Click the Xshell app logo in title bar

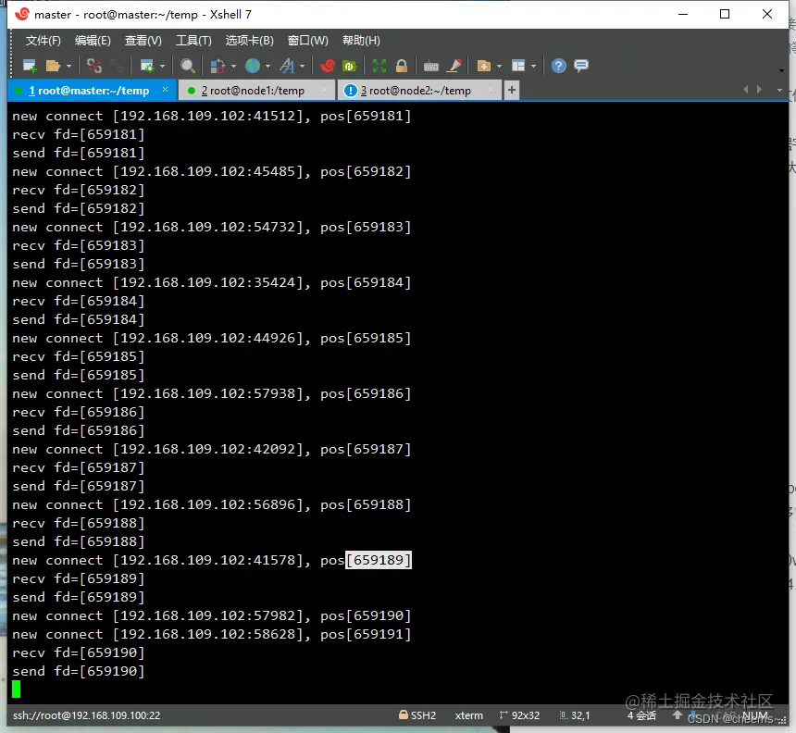22,14
